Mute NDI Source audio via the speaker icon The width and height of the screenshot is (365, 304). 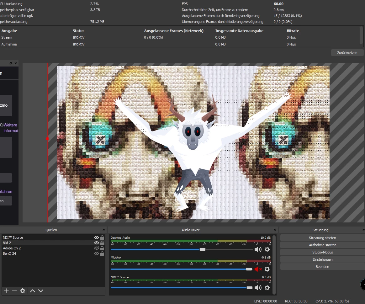coord(258,288)
